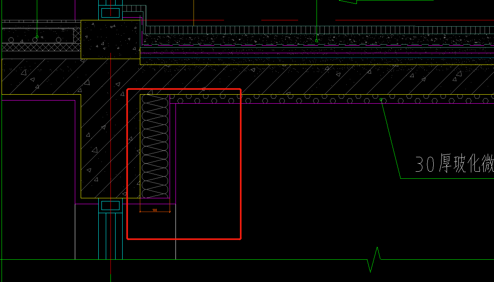Select the orange '100' dimension text

coord(154,210)
